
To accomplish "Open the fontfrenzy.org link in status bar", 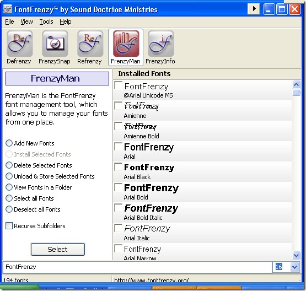I will [x=152, y=280].
